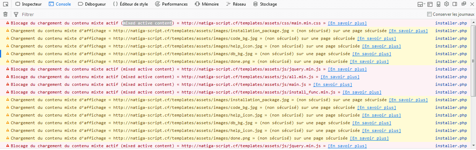Focus the Filtrer input field

tap(222, 14)
